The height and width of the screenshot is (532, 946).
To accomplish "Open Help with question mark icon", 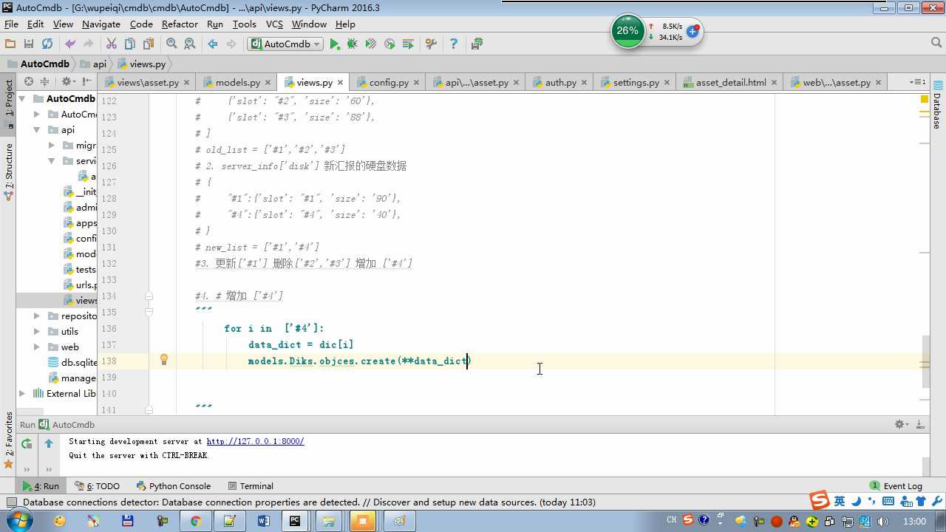I will tap(454, 44).
